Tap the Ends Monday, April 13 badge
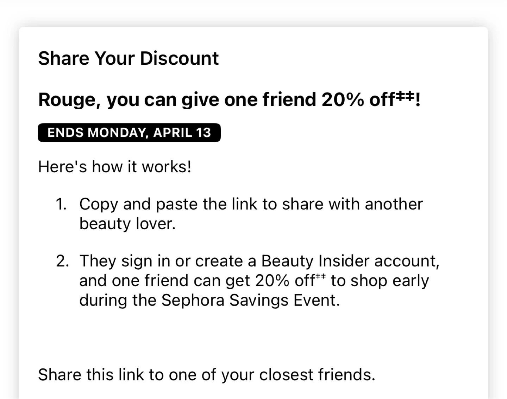 (x=129, y=133)
